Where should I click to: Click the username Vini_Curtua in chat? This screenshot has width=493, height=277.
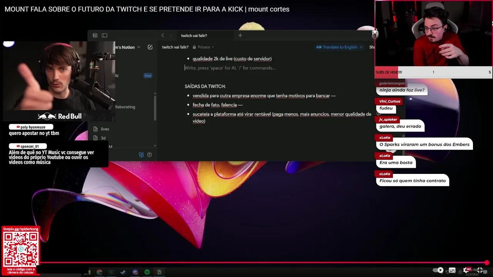pyautogui.click(x=390, y=101)
